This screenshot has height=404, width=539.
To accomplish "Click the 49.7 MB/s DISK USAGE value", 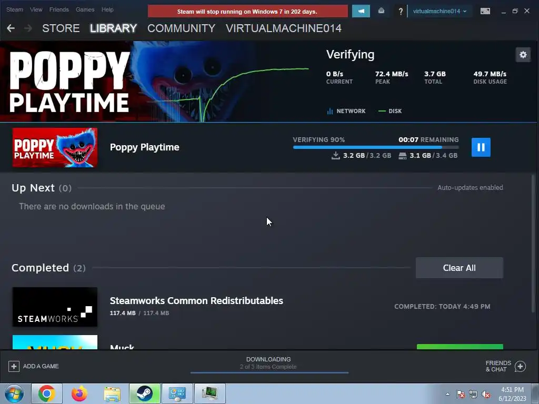I will pyautogui.click(x=490, y=74).
